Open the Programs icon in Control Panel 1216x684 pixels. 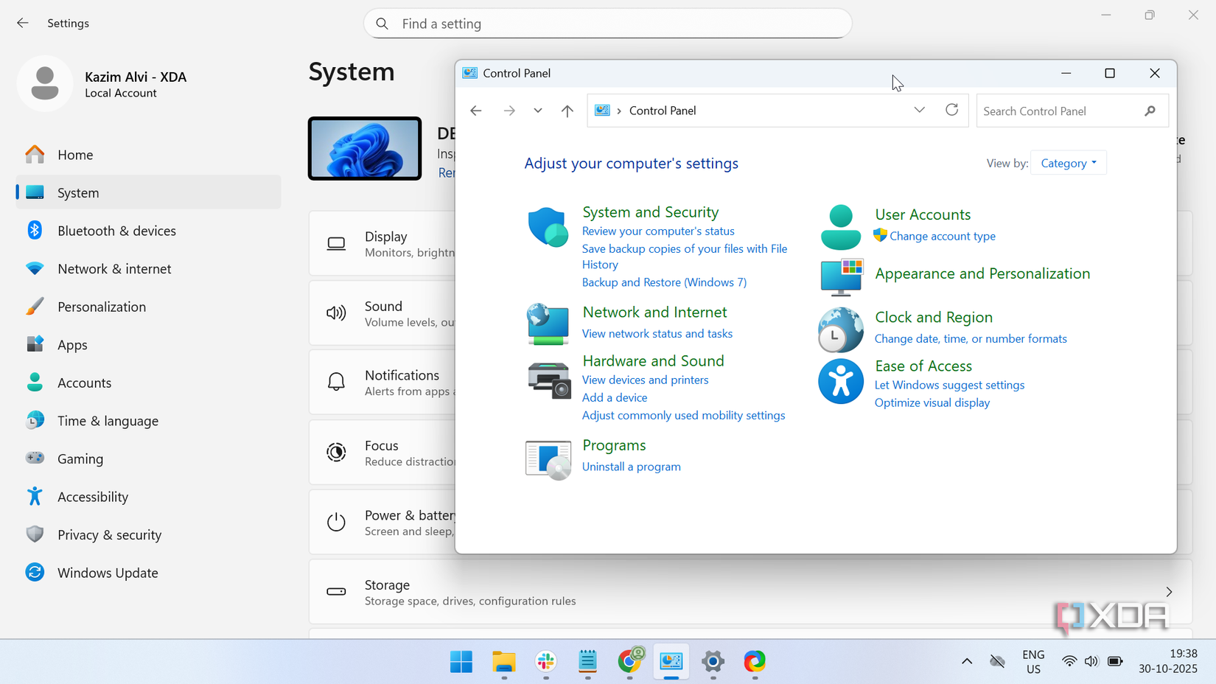click(548, 461)
